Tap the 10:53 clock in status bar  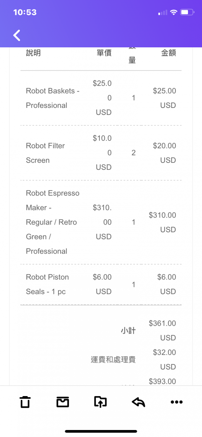click(x=25, y=12)
